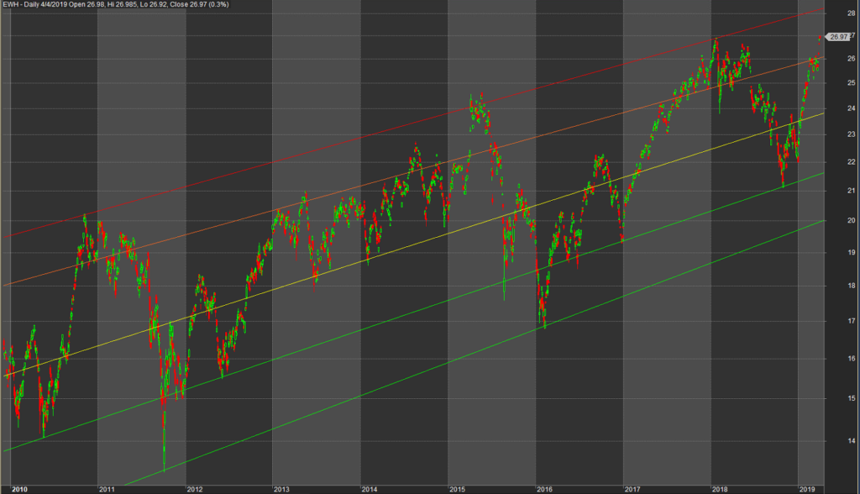Select the upper green channel line
Image resolution: width=860 pixels, height=494 pixels.
(414, 312)
